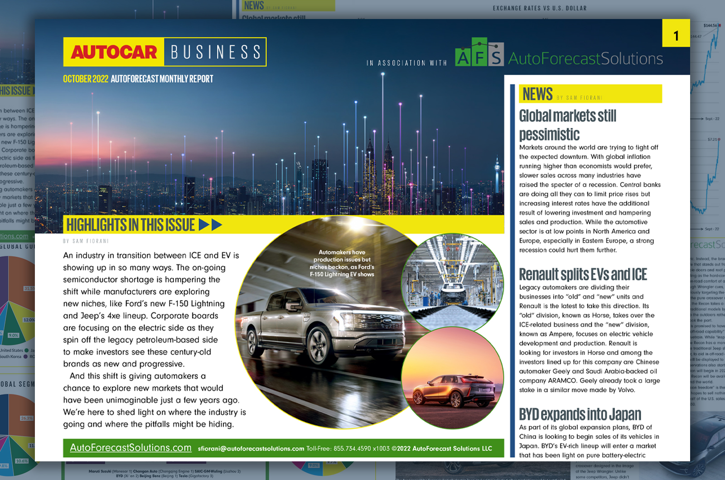Click the paragraph starting 'Legacy automakers are dividing'
Viewport: 725px width, 480px height.
coord(589,339)
